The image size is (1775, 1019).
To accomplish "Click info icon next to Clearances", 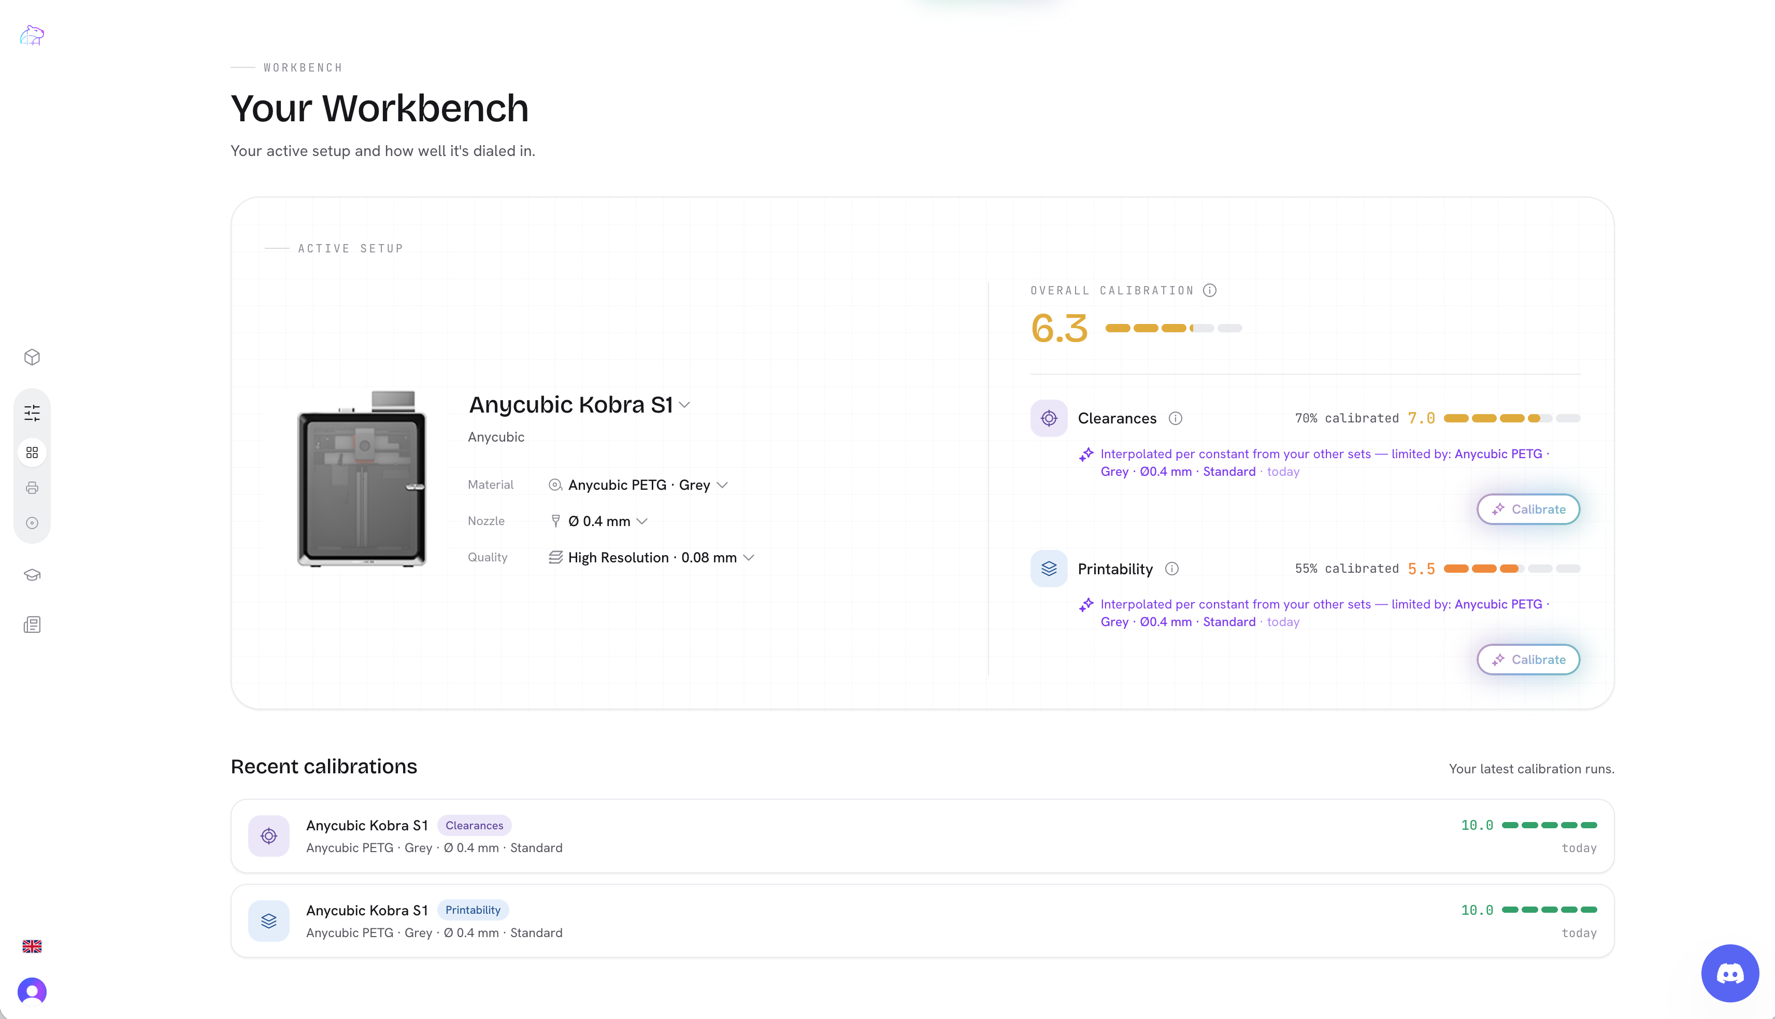I will click(1176, 418).
